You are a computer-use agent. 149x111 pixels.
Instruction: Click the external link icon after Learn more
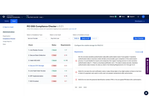coord(76,29)
